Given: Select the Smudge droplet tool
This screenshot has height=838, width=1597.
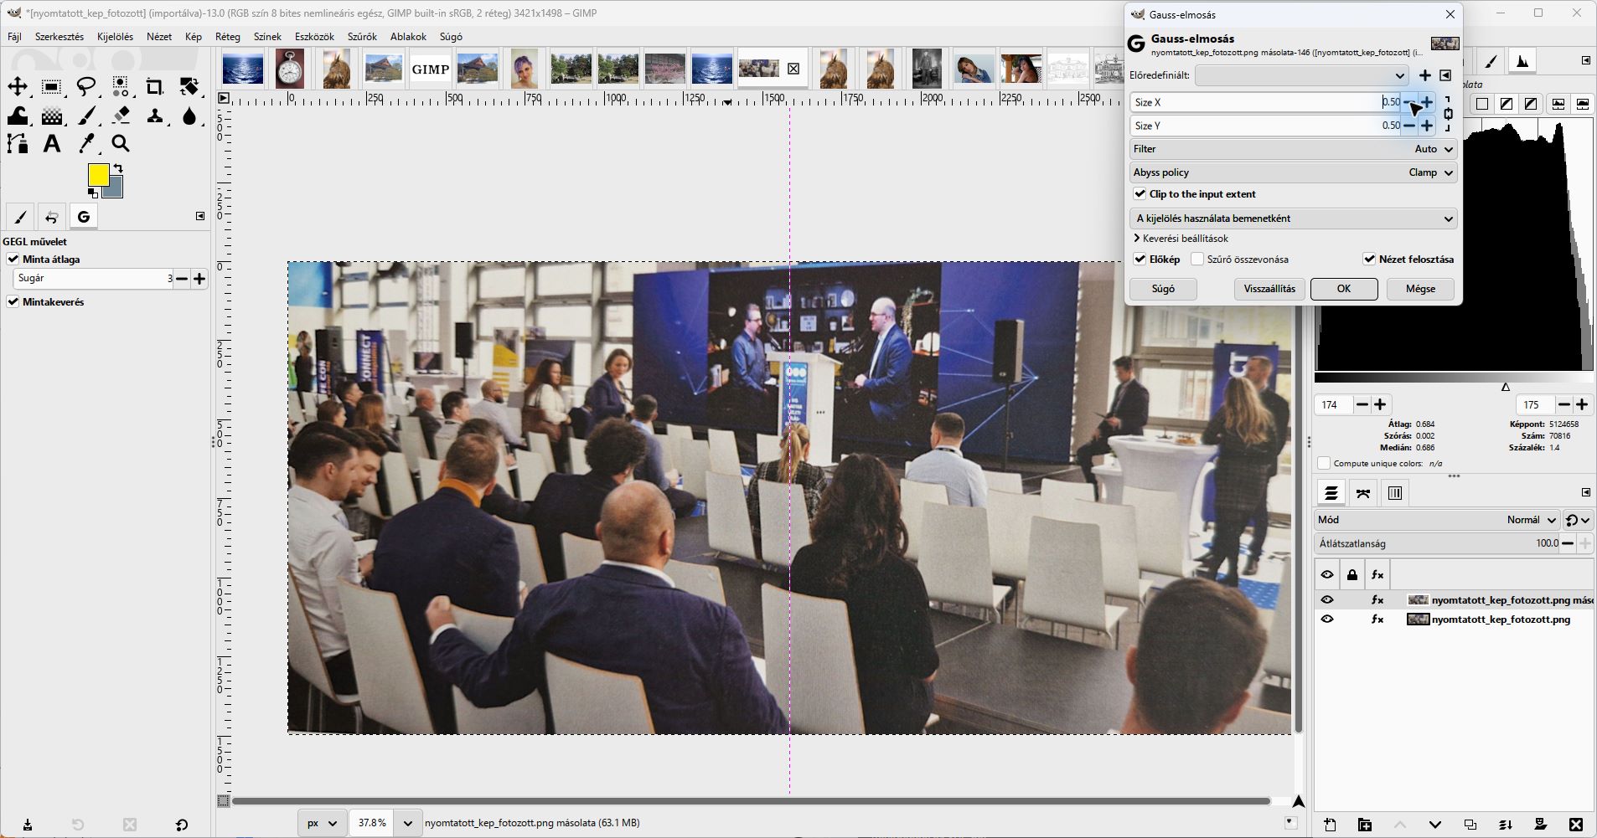Looking at the screenshot, I should pos(189,116).
